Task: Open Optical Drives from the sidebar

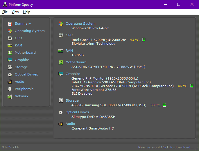Action: coord(26,74)
